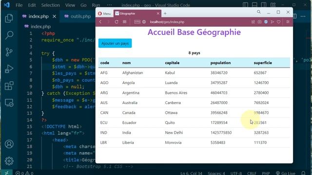
Task: Click the share page icon in Opera
Action: (x=253, y=22)
